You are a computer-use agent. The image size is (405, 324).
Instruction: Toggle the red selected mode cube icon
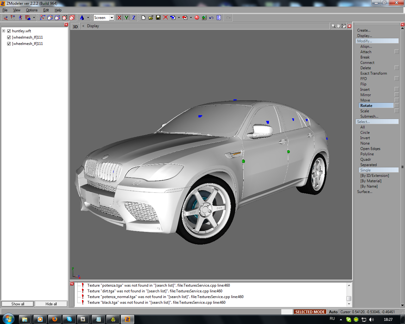(x=72, y=18)
